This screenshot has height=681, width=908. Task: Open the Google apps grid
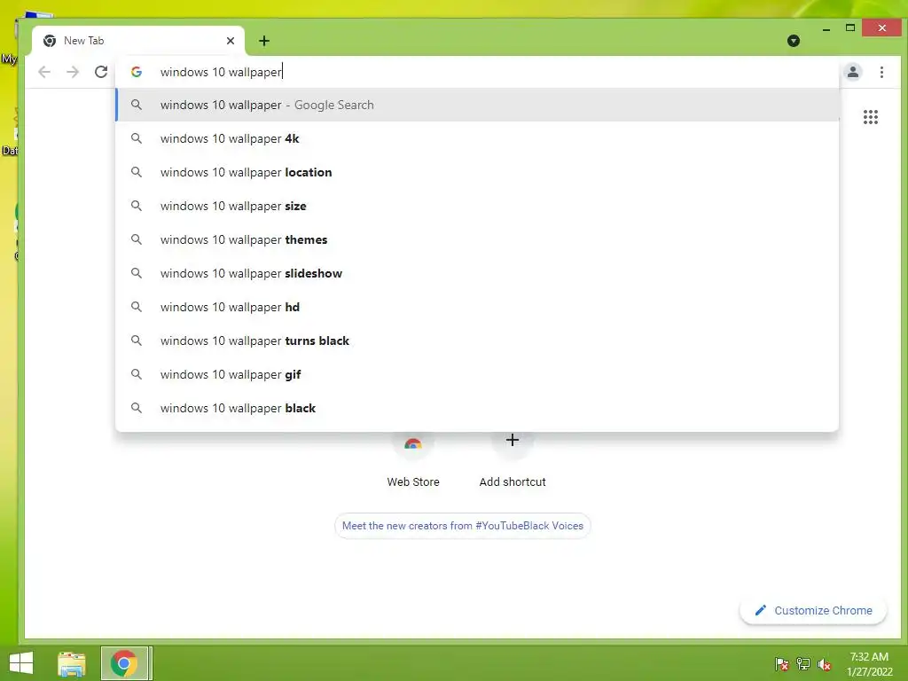tap(871, 117)
